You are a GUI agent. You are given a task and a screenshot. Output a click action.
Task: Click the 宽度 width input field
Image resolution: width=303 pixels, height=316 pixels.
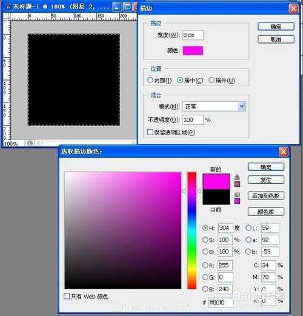pyautogui.click(x=193, y=35)
